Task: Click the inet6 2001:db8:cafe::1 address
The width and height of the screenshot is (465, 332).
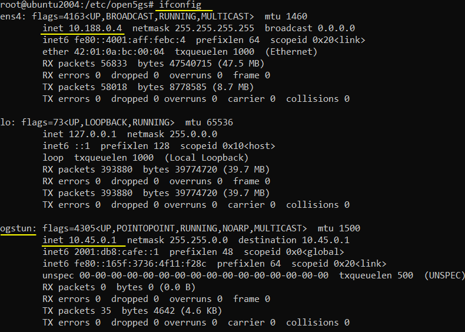Action: coord(101,252)
